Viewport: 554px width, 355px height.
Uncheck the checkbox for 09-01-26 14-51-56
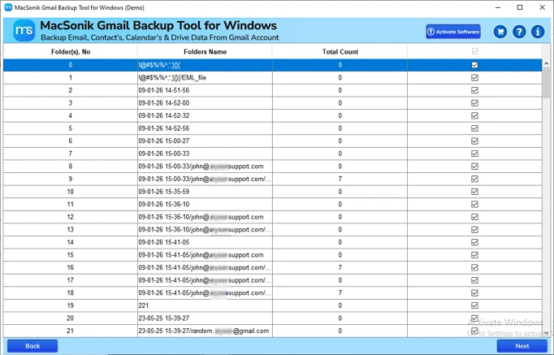click(475, 90)
